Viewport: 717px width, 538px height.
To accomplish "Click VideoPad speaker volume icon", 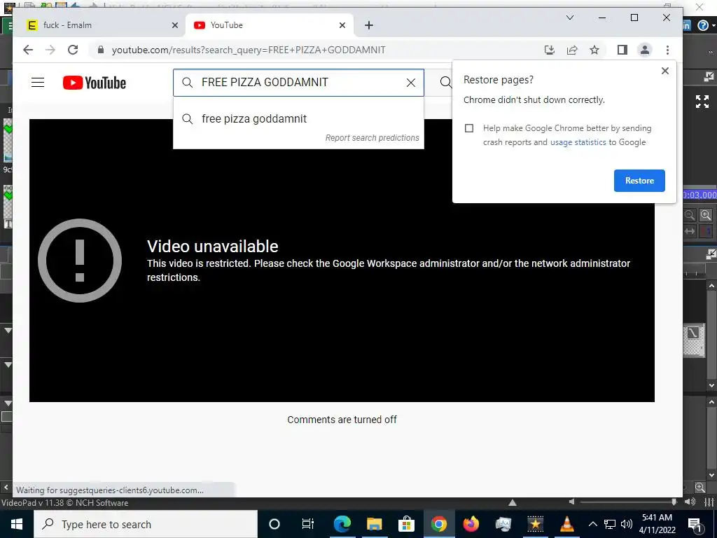I will [690, 502].
